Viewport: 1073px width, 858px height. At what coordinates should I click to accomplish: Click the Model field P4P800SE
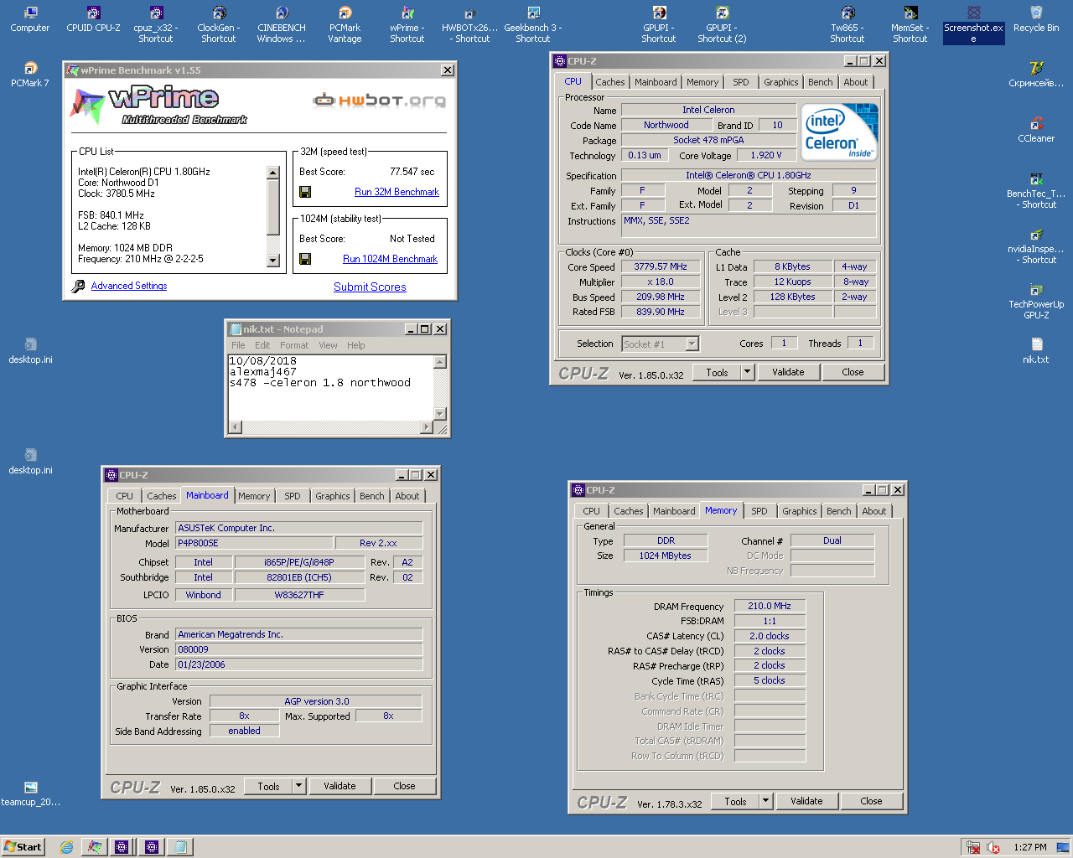pos(254,543)
